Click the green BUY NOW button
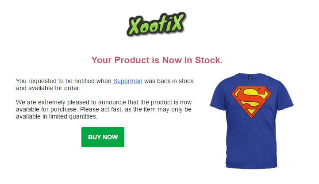 point(103,137)
